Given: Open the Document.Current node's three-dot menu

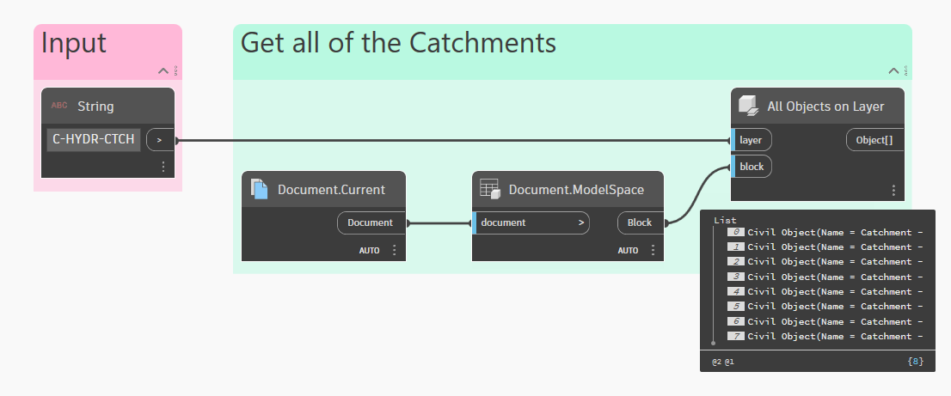Looking at the screenshot, I should click(395, 250).
